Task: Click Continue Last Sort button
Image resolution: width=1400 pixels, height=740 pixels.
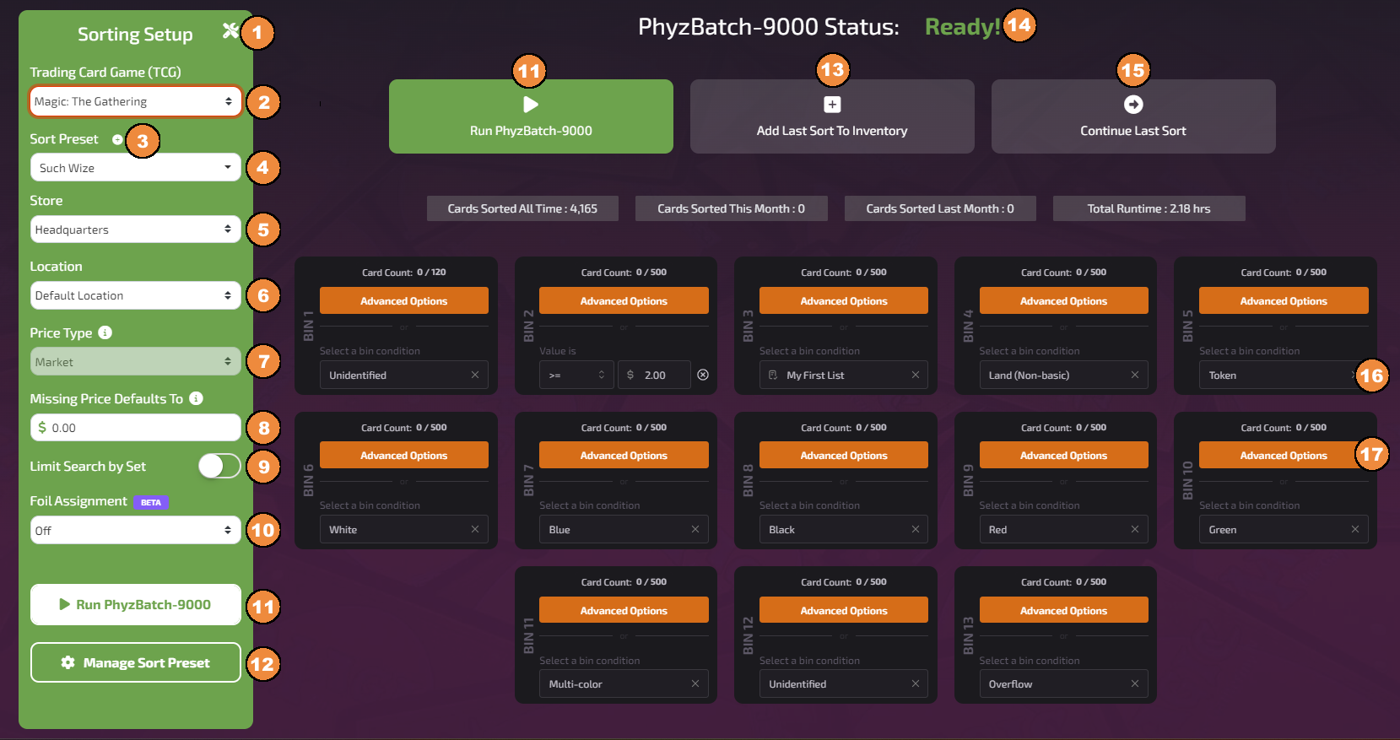Action: click(1132, 116)
